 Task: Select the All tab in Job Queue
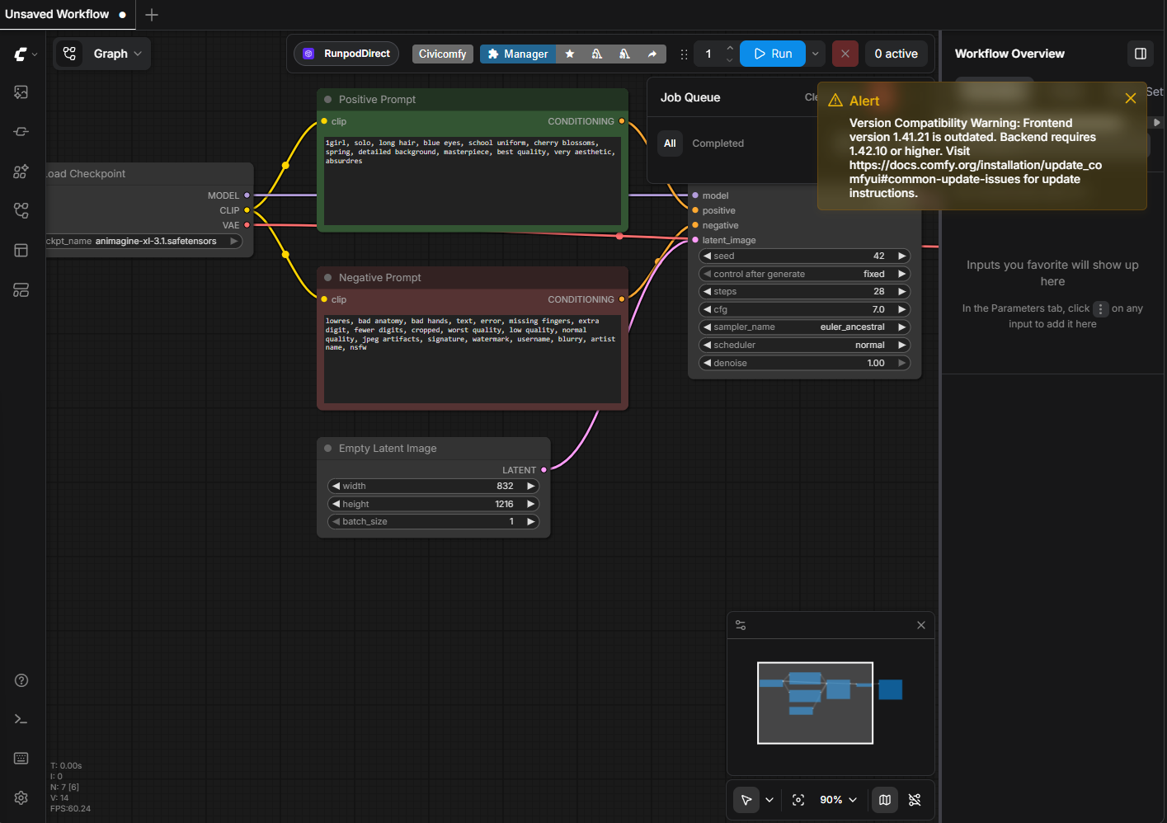(670, 143)
